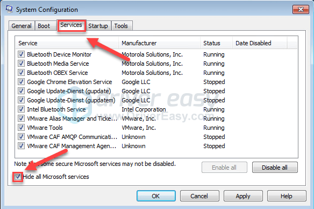Select Google Update-Dienst (gupdatem) row text

[x=71, y=100]
